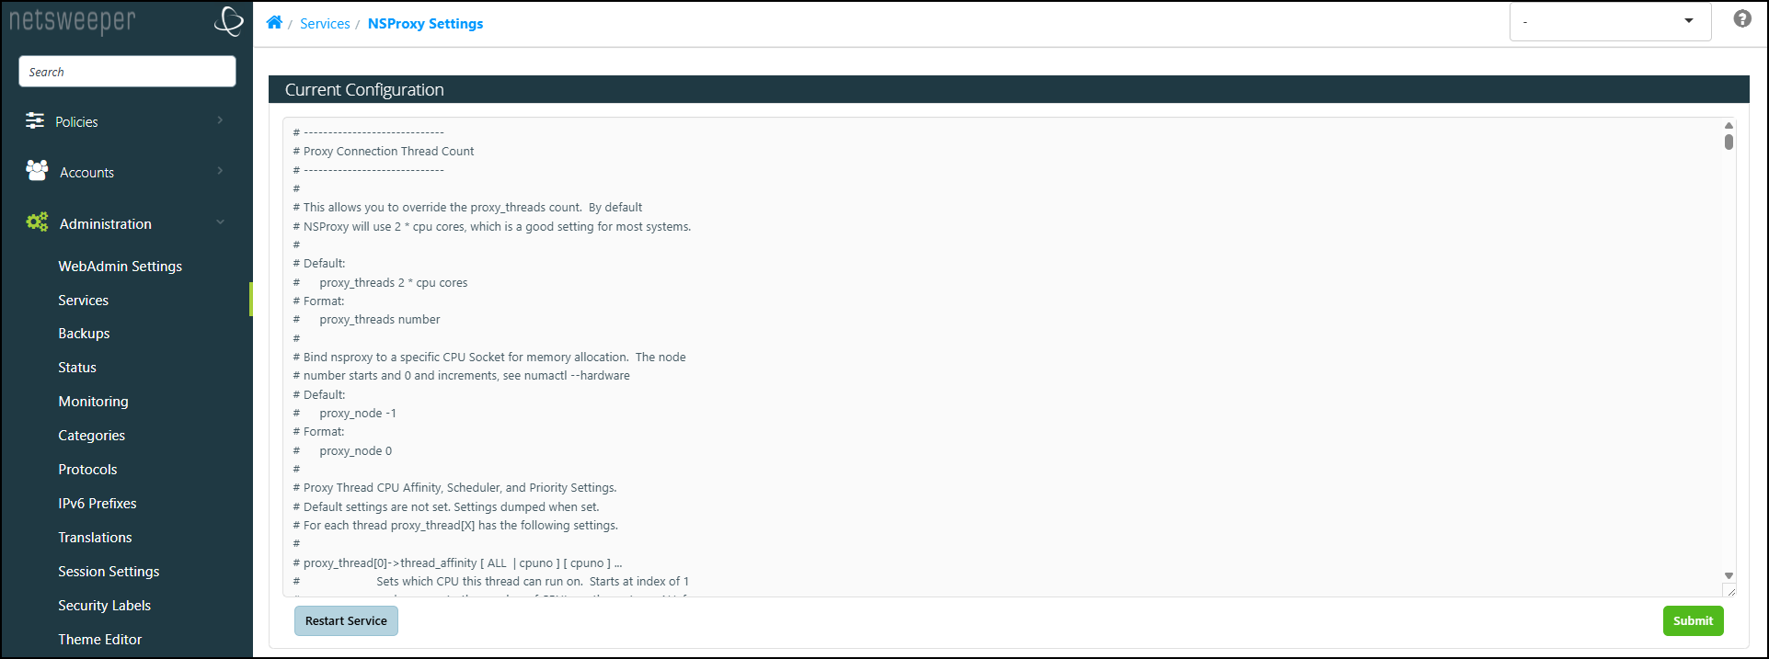The height and width of the screenshot is (659, 1769).
Task: Click the scrollbar up arrow
Action: 1729,125
